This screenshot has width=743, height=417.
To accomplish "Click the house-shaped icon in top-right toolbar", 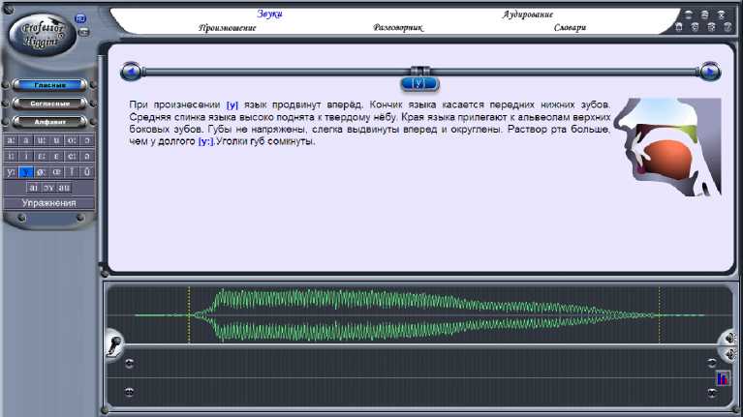I will 679,27.
